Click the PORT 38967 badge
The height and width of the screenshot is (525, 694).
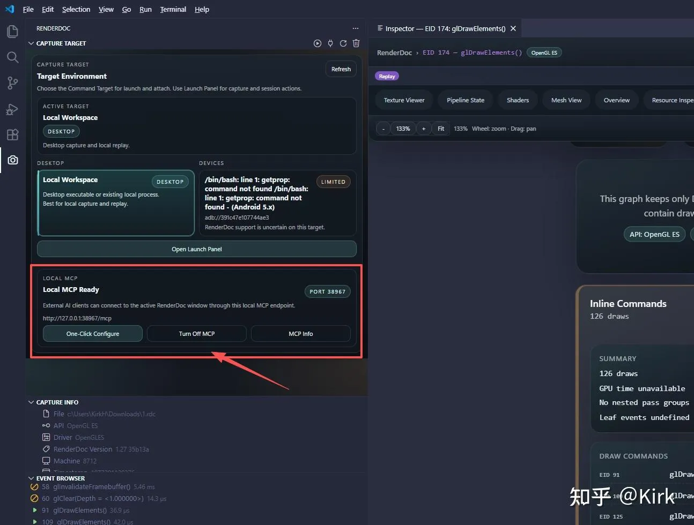328,291
